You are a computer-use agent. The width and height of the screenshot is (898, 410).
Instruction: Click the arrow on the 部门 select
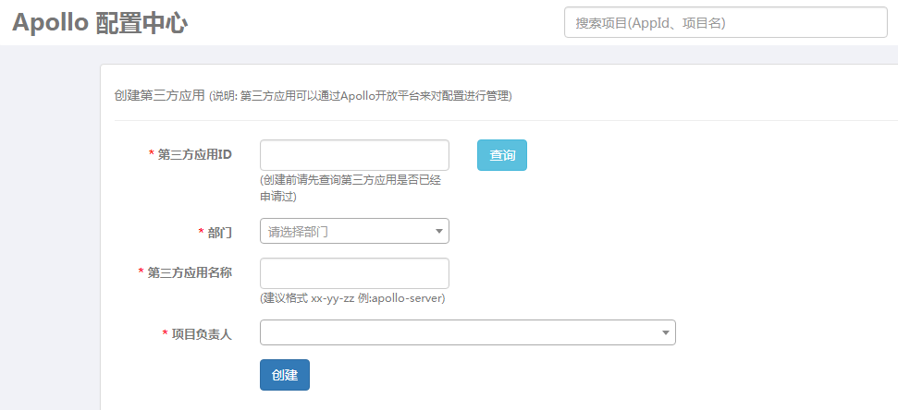point(439,231)
